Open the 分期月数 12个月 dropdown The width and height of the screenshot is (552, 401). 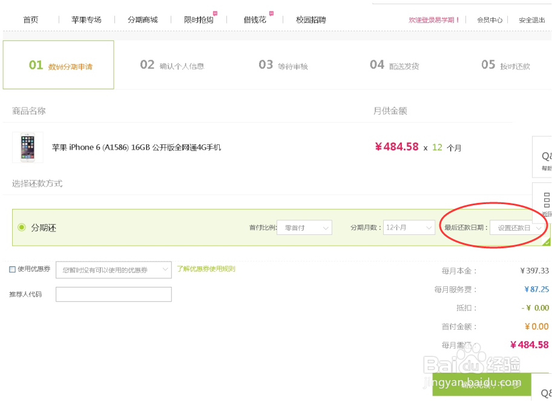pos(409,228)
